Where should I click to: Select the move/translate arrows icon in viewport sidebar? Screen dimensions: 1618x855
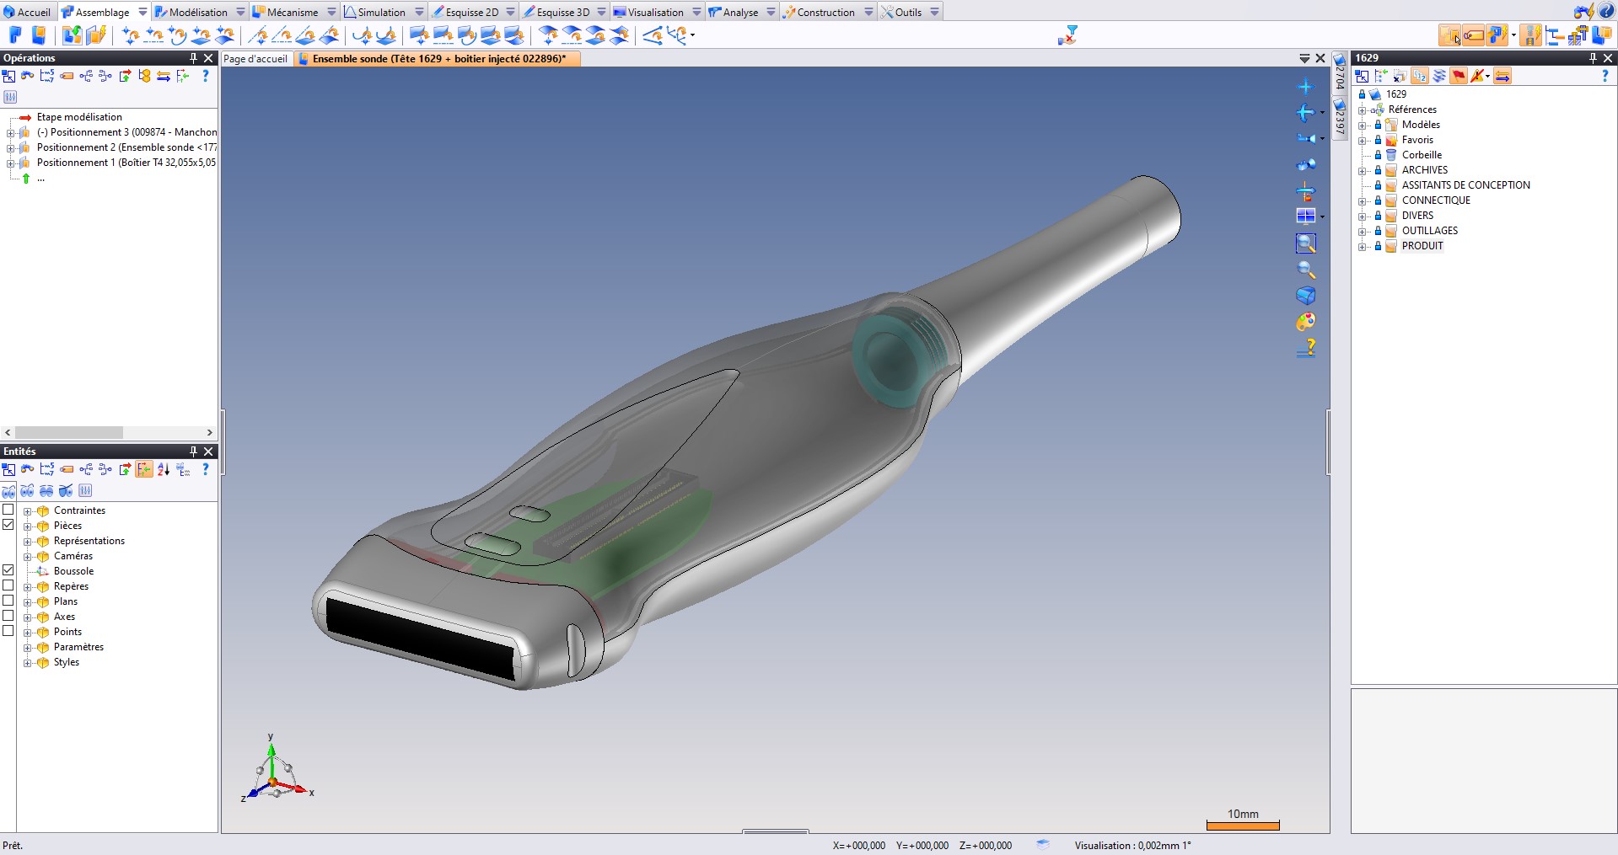1305,112
